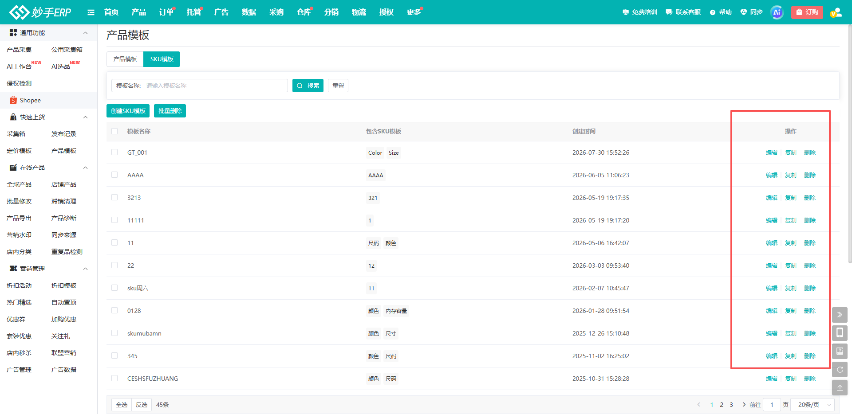Click the Shopee shop icon in sidebar
The height and width of the screenshot is (414, 852).
tap(13, 100)
